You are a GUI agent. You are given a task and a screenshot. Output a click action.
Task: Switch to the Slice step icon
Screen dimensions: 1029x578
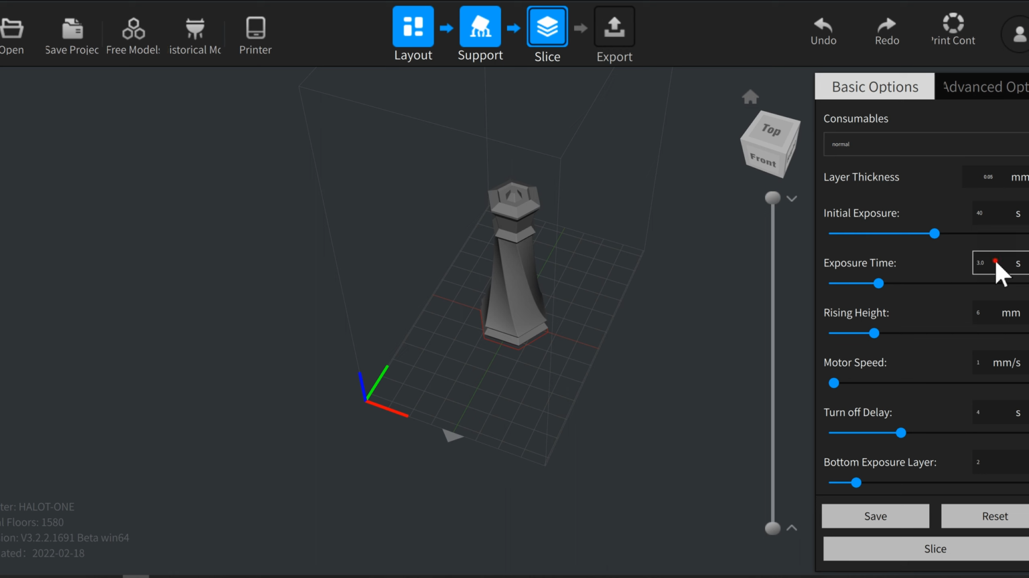tap(547, 27)
